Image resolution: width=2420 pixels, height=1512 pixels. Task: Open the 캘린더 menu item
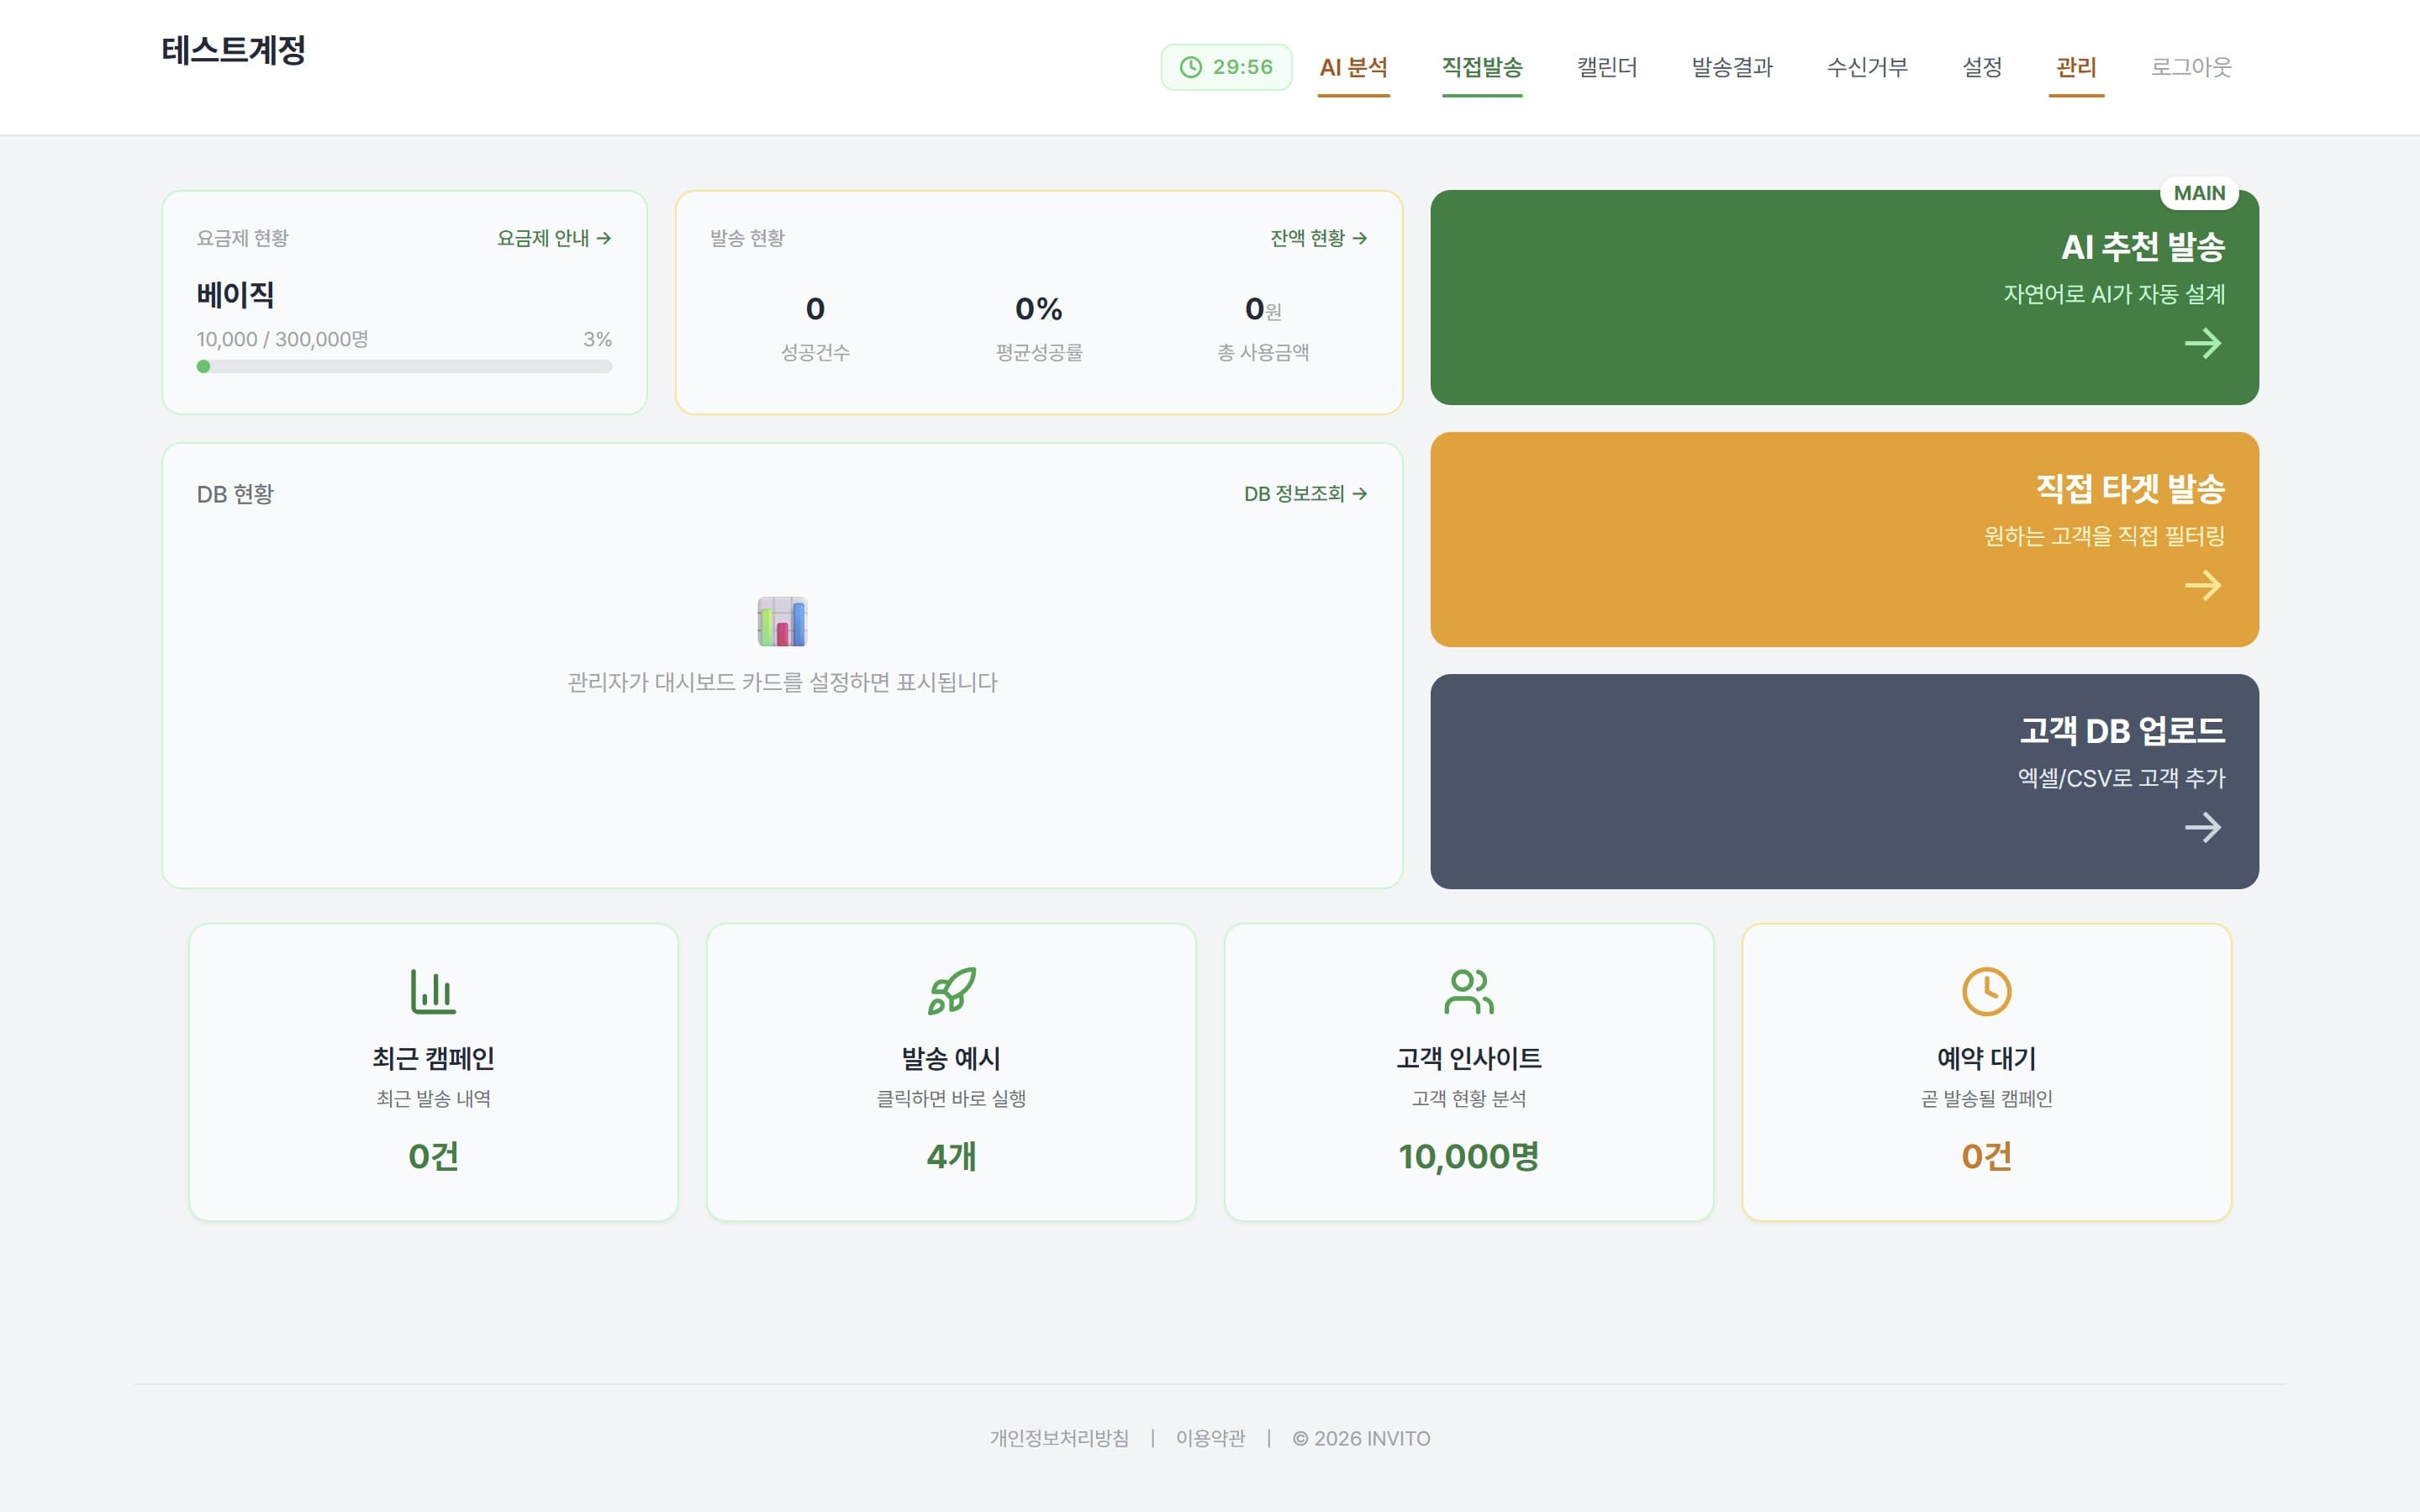click(x=1606, y=67)
